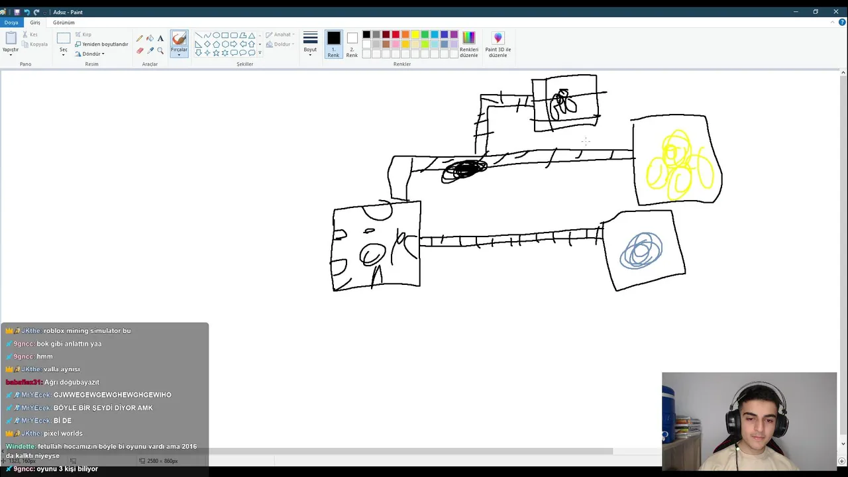Click the streamer webcam overlay
This screenshot has height=477, width=848.
pos(749,421)
